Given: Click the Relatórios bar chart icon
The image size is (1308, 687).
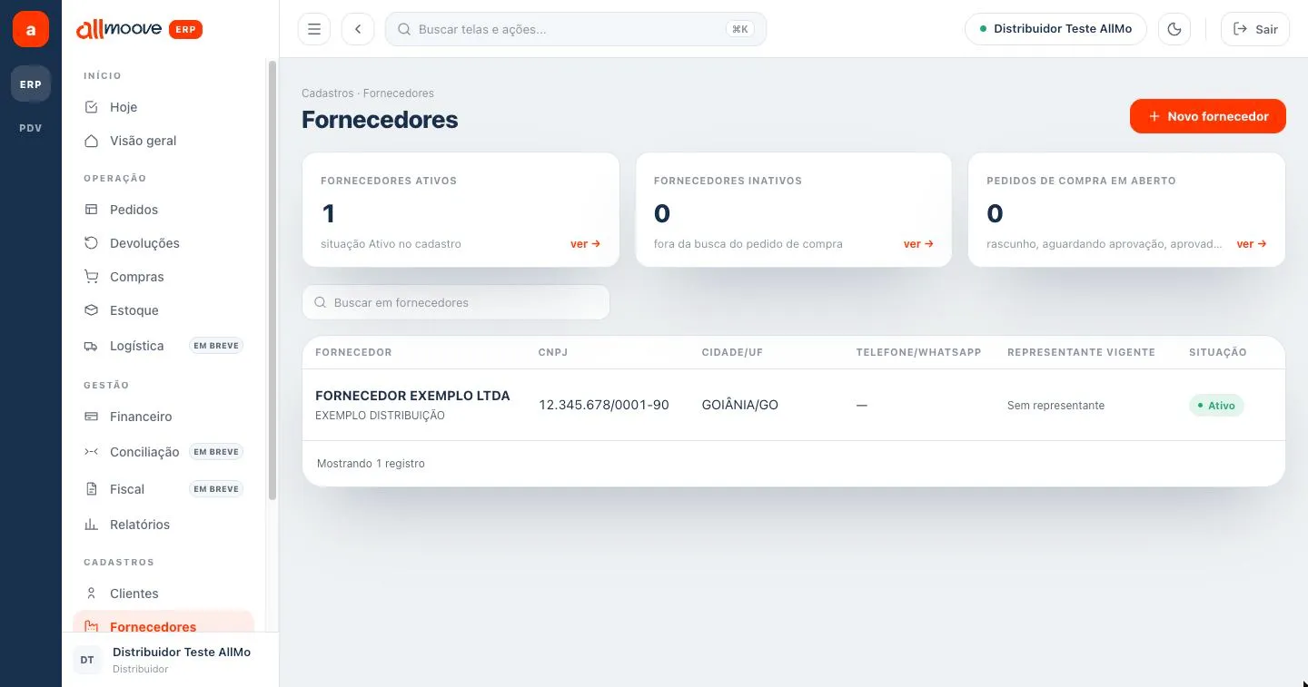Looking at the screenshot, I should [91, 525].
